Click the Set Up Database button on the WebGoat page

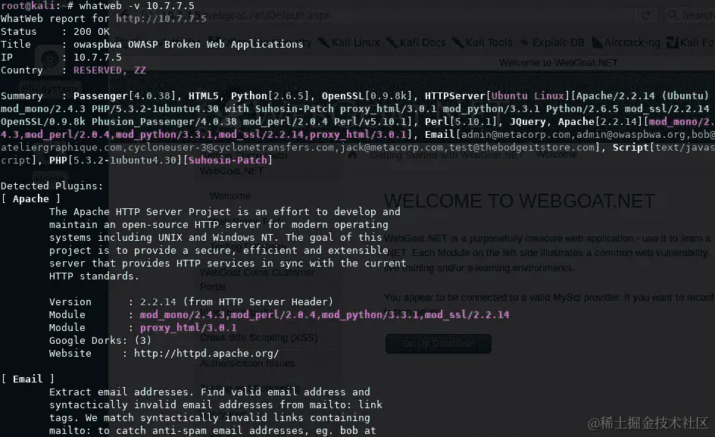click(439, 344)
